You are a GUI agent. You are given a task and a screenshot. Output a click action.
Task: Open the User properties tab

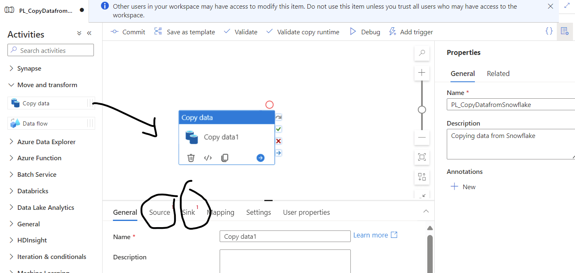[307, 212]
